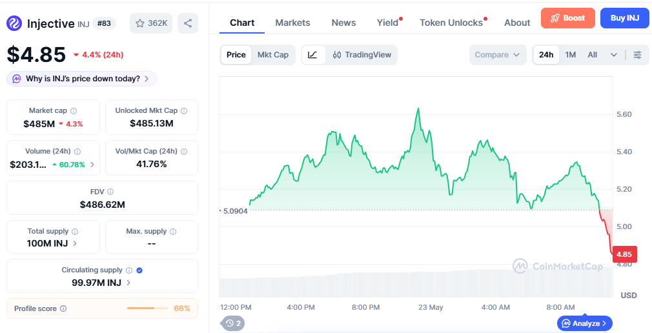Open the Compare dropdown
The height and width of the screenshot is (333, 652).
coord(497,55)
